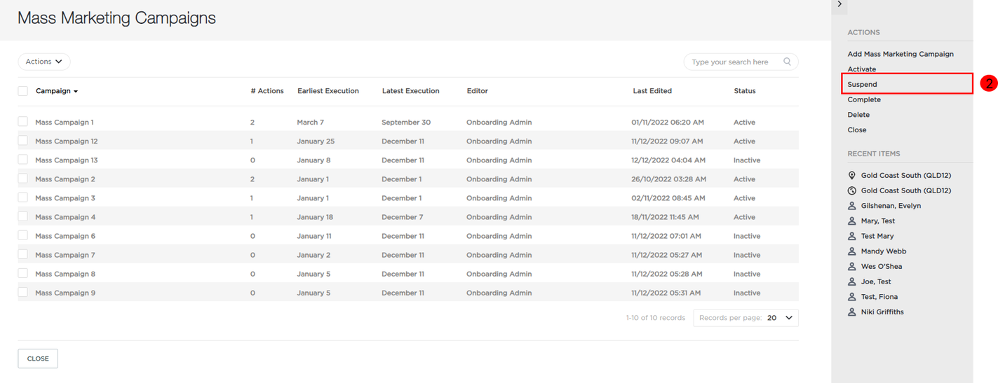Image resolution: width=998 pixels, height=383 pixels.
Task: Click person icon beside Test, Fiona
Action: [852, 297]
